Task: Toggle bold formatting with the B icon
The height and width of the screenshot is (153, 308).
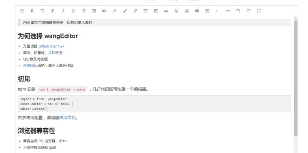Action: click(32, 11)
